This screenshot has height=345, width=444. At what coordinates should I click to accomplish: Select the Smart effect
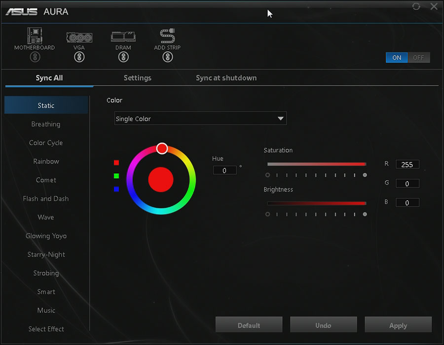(46, 292)
